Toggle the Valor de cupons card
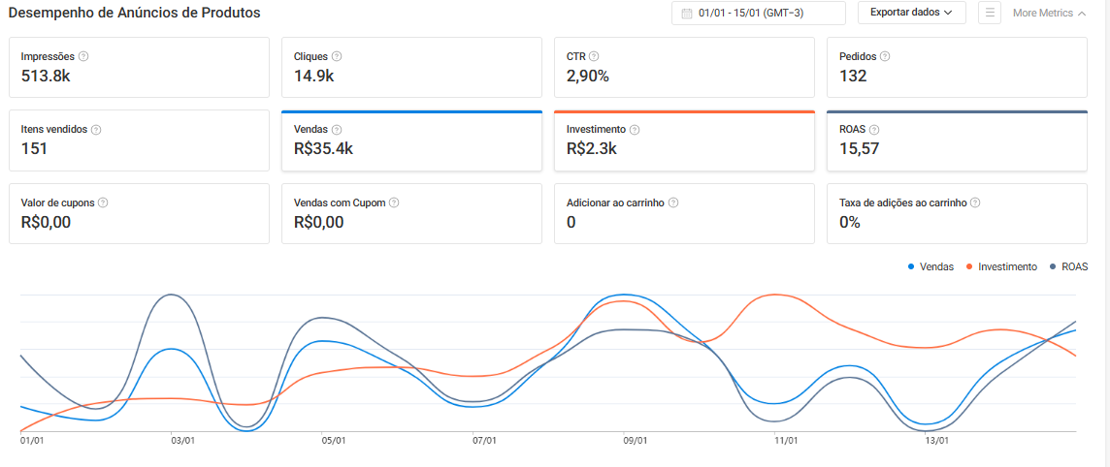 (x=139, y=214)
